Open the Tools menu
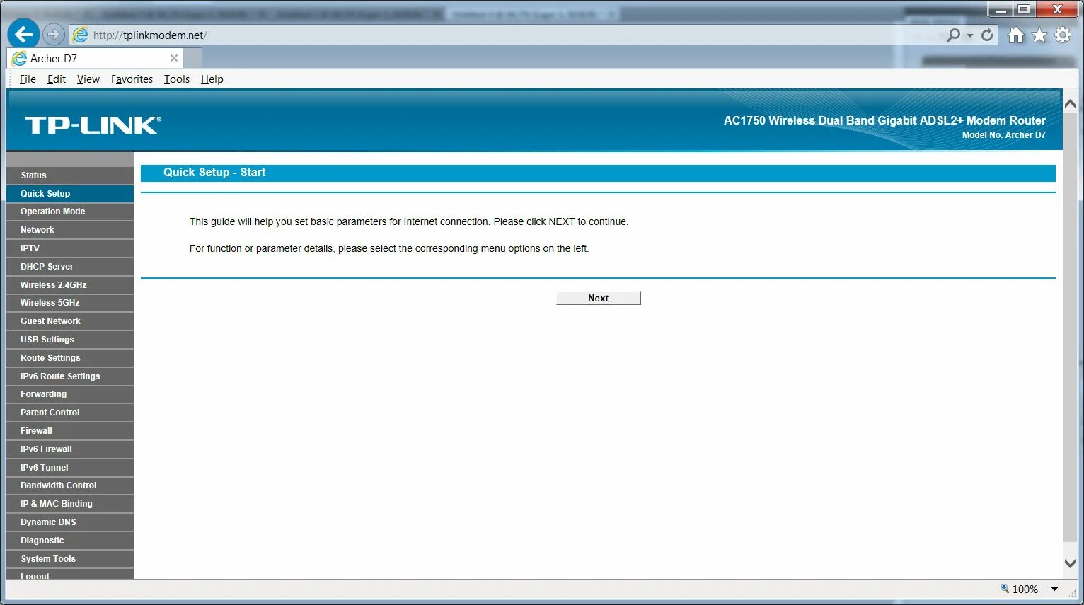Viewport: 1084px width, 605px height. pos(177,79)
